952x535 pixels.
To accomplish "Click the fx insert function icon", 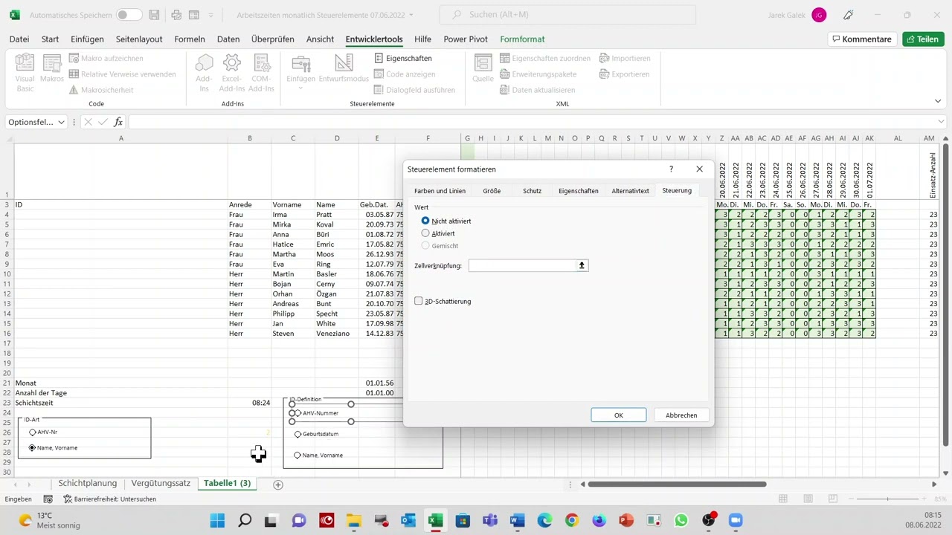I will [x=118, y=122].
